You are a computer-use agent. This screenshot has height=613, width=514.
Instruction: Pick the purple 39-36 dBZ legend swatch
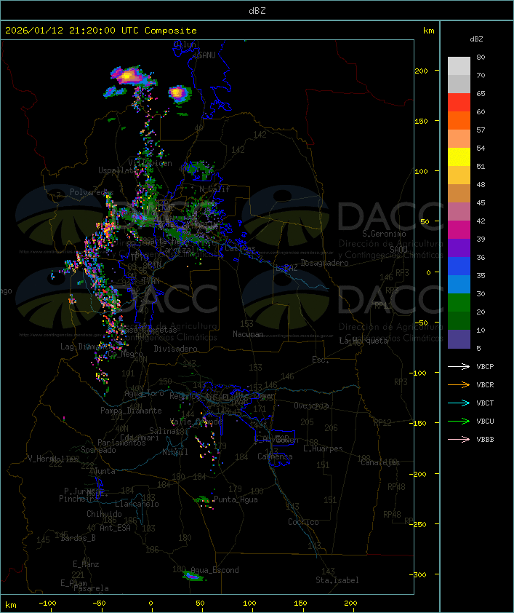pyautogui.click(x=459, y=248)
